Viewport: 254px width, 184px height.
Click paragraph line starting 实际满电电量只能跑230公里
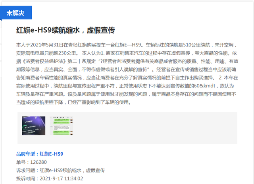[x=127, y=53]
